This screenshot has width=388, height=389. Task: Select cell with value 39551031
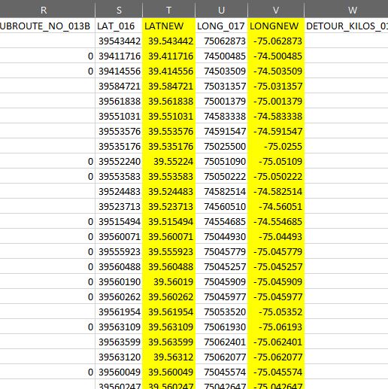click(x=119, y=116)
